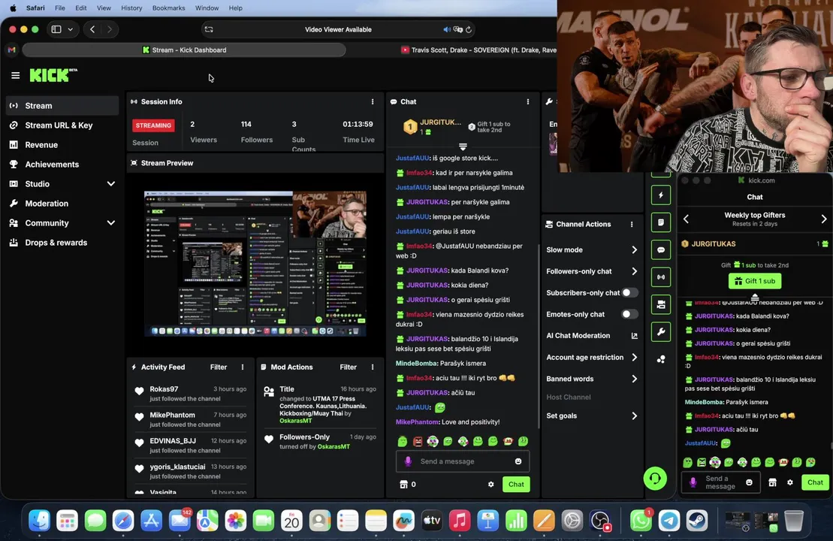This screenshot has width=833, height=541.
Task: Collapse the gifters leaderboard in dashboard chat
Action: (463, 147)
